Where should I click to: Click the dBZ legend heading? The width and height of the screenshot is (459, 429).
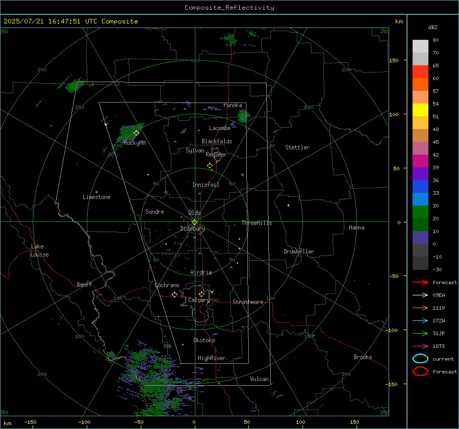(432, 27)
